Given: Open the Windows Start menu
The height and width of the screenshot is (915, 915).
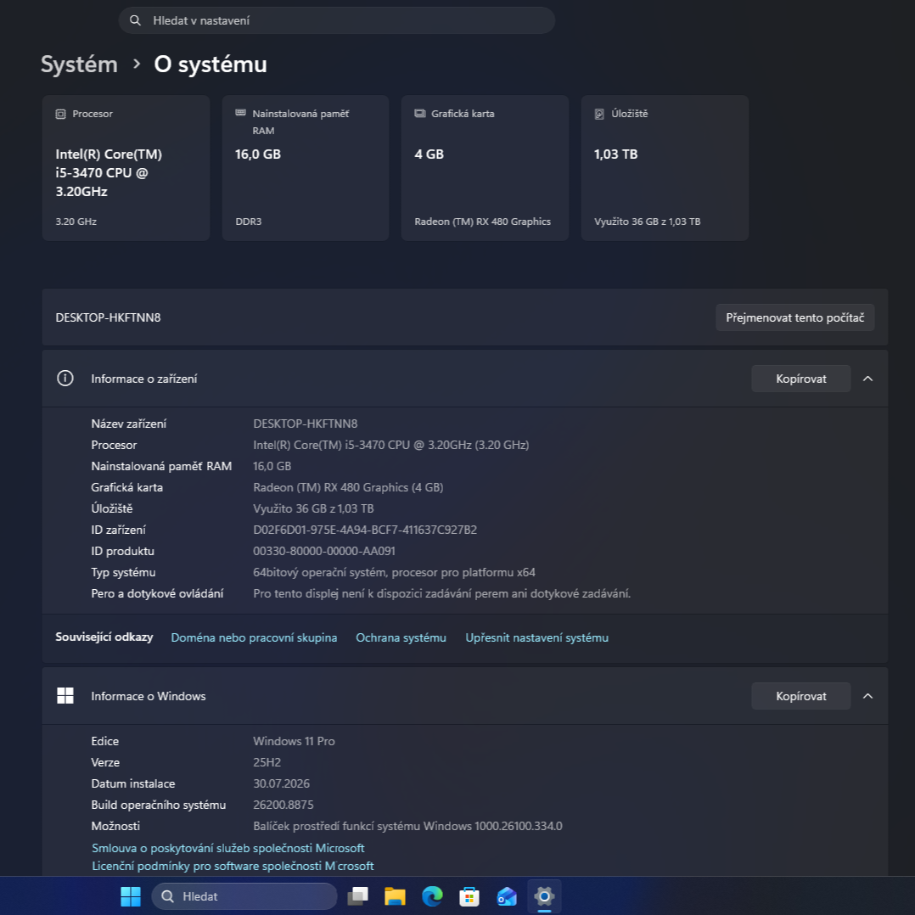Looking at the screenshot, I should (x=130, y=896).
